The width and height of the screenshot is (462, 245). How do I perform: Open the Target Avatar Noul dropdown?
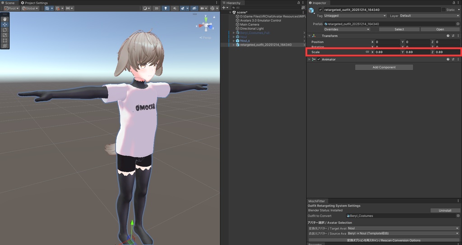403,228
